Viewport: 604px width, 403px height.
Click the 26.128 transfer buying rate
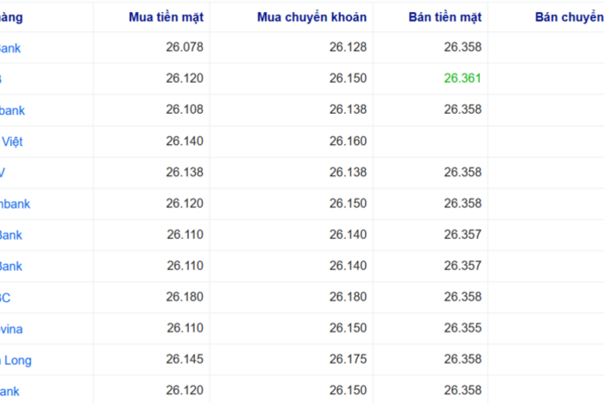click(x=348, y=47)
